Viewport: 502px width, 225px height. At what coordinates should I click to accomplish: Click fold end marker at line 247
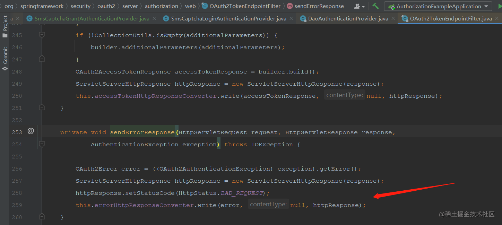pyautogui.click(x=42, y=59)
